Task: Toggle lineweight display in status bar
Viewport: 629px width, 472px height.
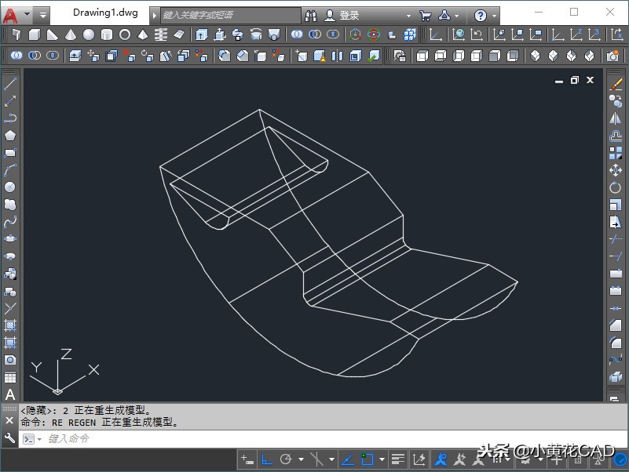Action: coord(398,459)
